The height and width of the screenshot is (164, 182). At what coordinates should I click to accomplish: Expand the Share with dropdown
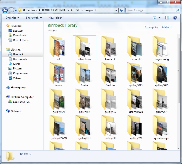tap(34, 18)
